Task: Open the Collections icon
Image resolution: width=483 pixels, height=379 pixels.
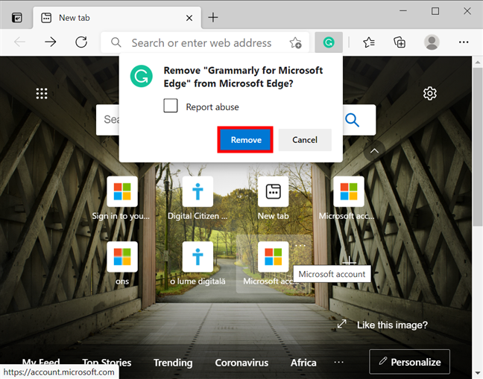Action: [x=400, y=42]
